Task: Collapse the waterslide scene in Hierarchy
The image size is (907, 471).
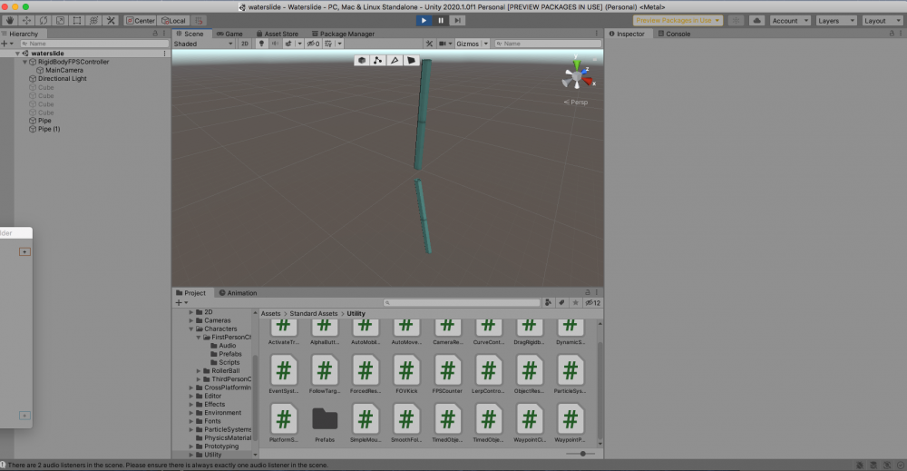Action: coord(17,54)
